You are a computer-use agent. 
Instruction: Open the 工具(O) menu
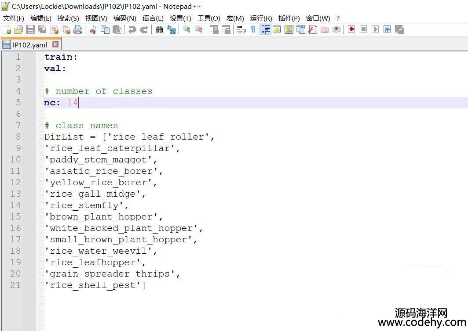(208, 18)
